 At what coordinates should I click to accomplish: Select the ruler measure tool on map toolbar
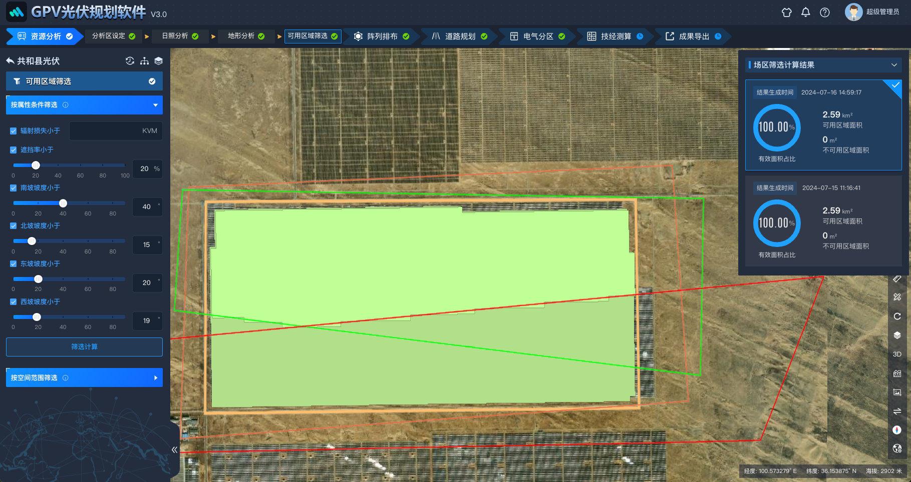pyautogui.click(x=897, y=278)
